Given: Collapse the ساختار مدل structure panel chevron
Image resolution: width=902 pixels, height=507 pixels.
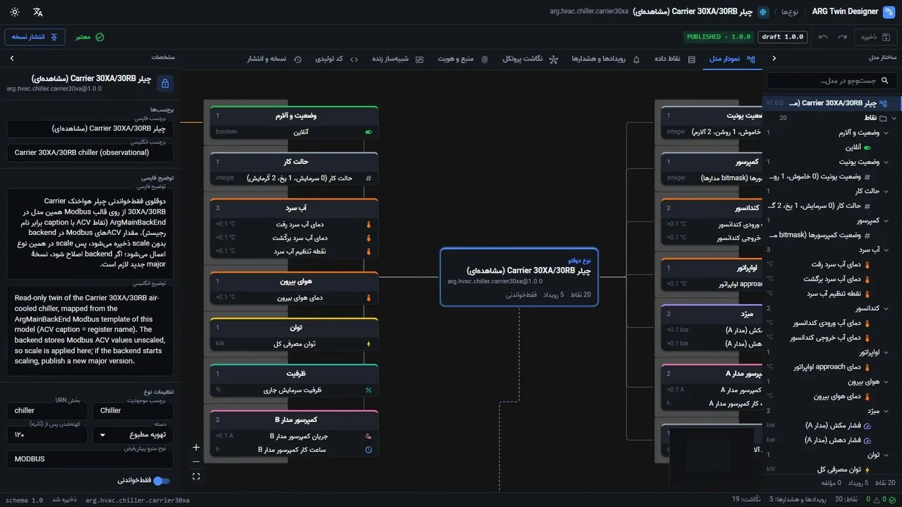Looking at the screenshot, I should tap(774, 58).
